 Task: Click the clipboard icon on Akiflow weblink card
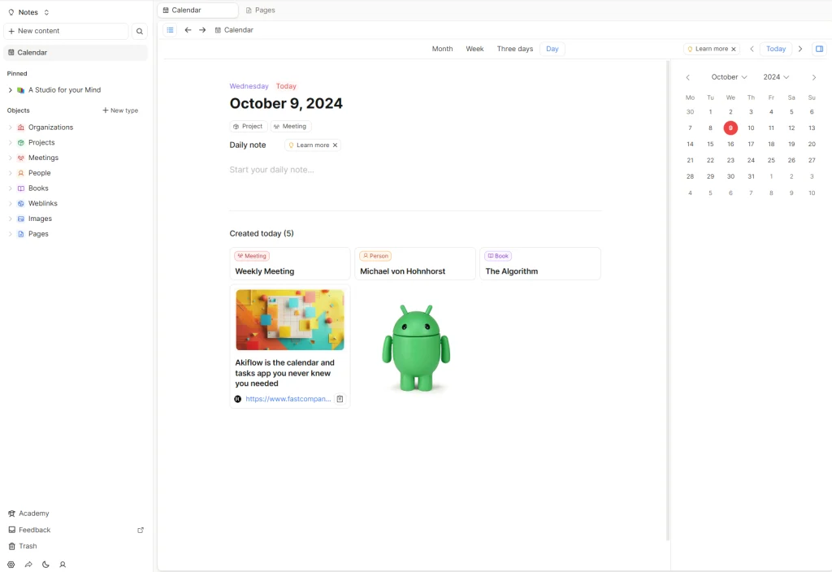[340, 399]
